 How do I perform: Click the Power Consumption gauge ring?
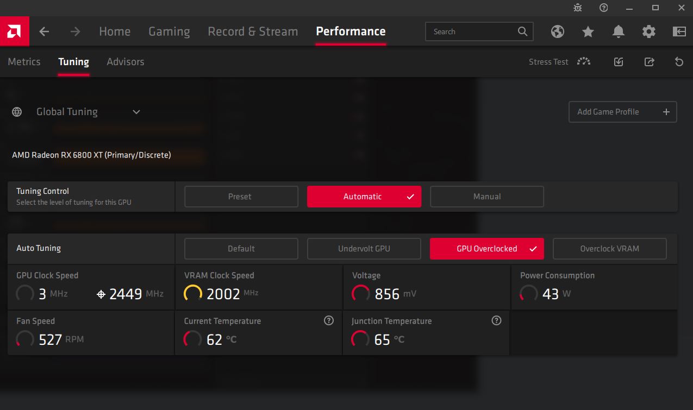click(x=529, y=294)
